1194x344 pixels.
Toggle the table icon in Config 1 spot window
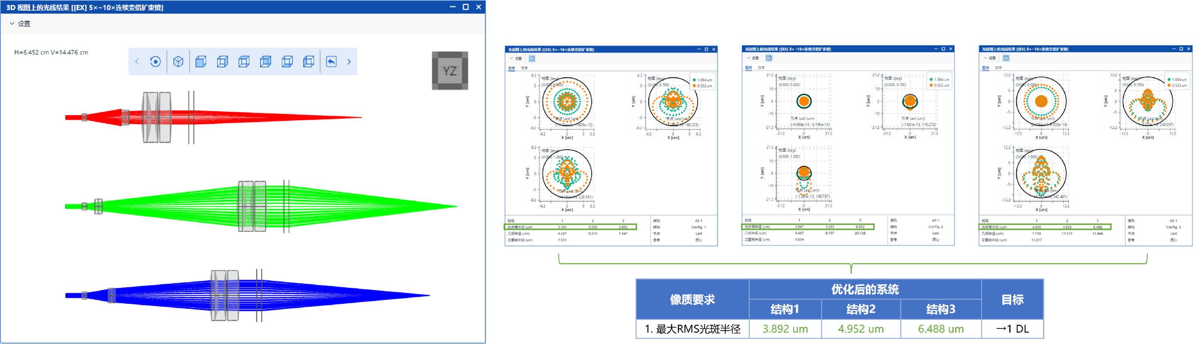click(532, 59)
